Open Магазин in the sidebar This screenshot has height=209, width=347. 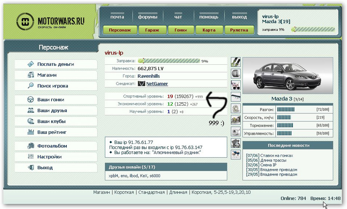(x=47, y=75)
